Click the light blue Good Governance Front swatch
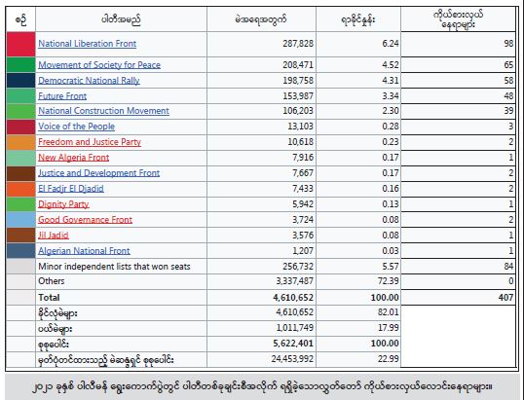Screen dimensions: 524x400 pyautogui.click(x=20, y=220)
